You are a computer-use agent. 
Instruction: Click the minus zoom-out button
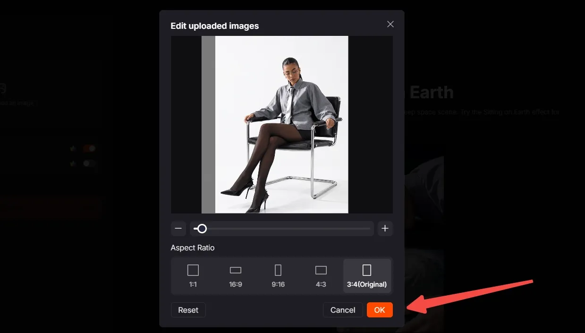pos(178,229)
